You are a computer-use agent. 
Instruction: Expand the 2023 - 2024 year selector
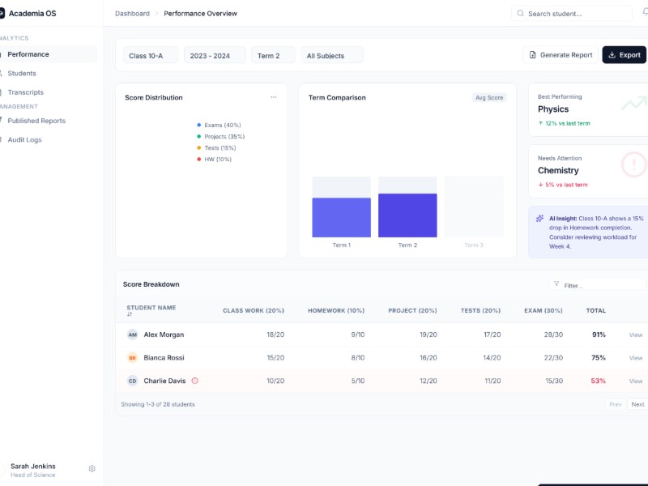point(214,56)
